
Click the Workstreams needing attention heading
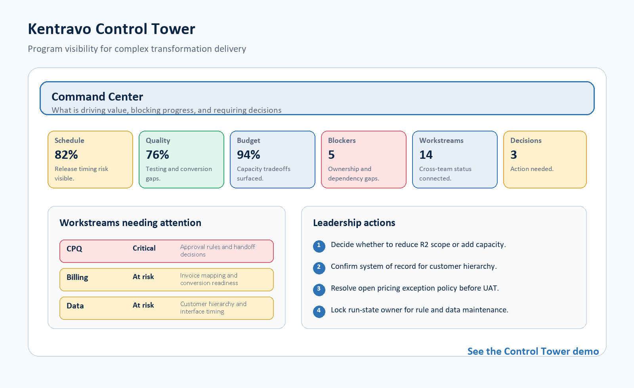point(130,223)
